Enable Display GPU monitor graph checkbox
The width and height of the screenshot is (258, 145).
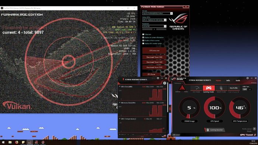143,43
